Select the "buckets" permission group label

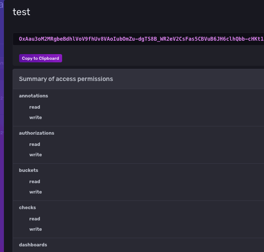29,170
